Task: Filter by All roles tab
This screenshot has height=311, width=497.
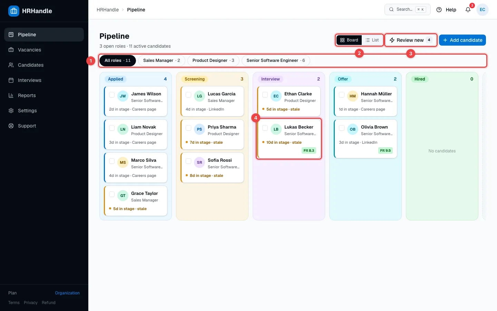Action: click(118, 60)
